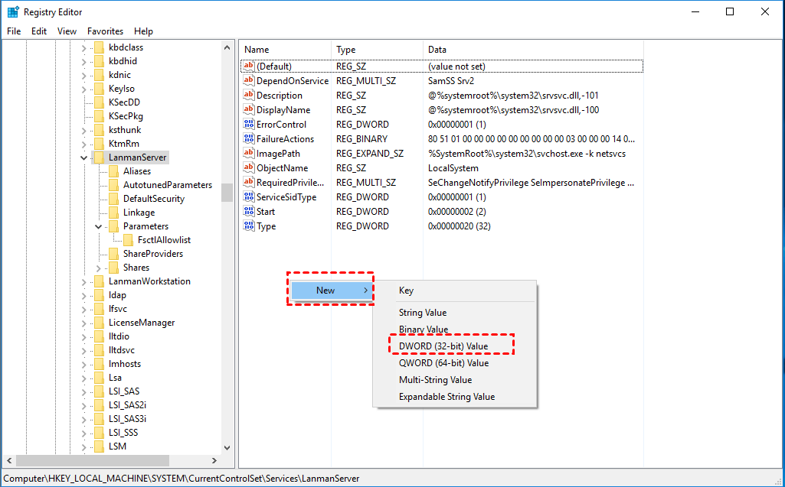Screen dimensions: 785x487
Task: Choose Expandable String Value from submenu
Action: [x=455, y=397]
